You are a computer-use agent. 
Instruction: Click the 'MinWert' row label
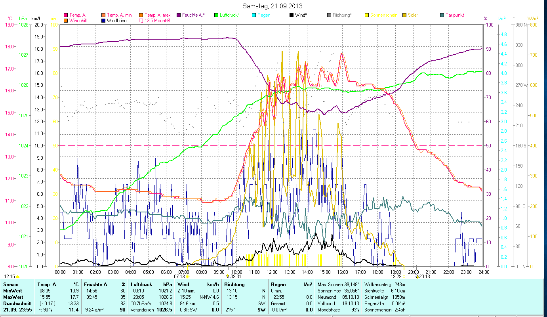(12, 290)
